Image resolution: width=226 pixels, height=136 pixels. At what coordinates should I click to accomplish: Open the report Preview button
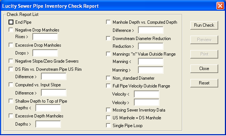click(x=204, y=40)
